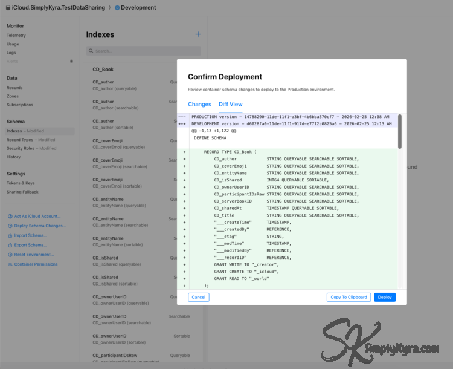Click the Container Permissions icon
The width and height of the screenshot is (453, 369).
click(10, 264)
